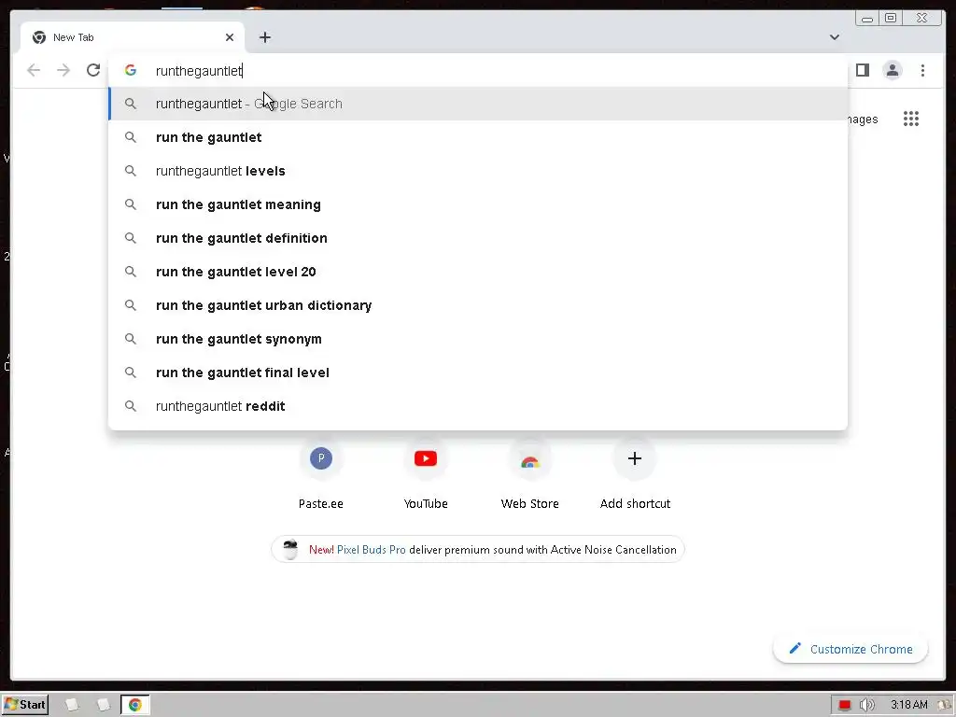Open Chrome's three-dot menu
The height and width of the screenshot is (717, 956).
[x=922, y=70]
